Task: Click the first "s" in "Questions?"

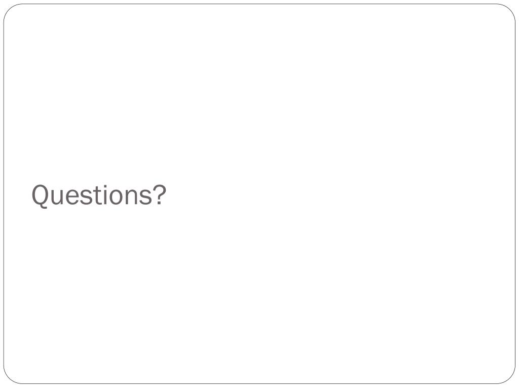Action: (x=86, y=197)
